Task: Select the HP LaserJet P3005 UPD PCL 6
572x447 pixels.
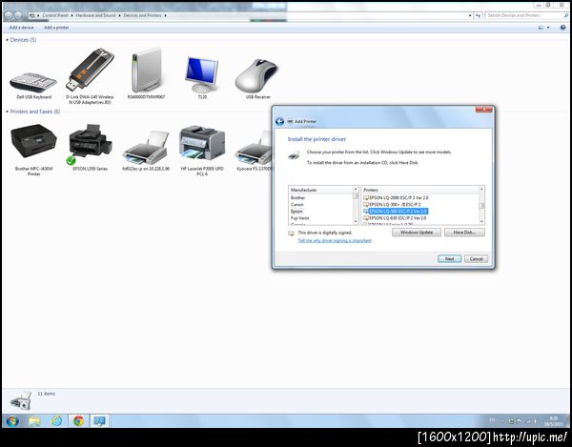Action: (202, 151)
